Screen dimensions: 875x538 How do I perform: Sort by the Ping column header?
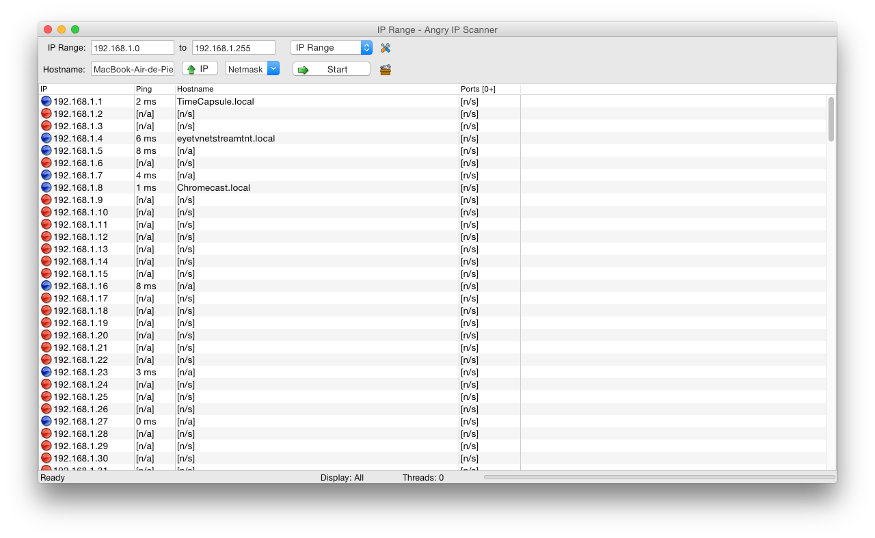pos(154,89)
